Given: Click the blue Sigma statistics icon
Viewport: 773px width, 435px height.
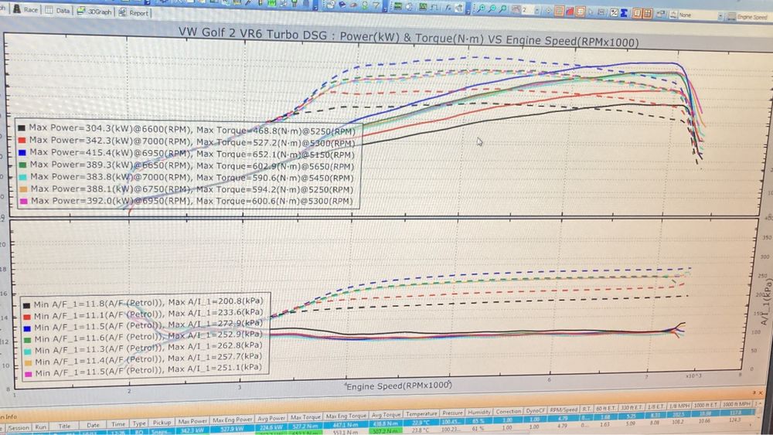Looking at the screenshot, I should tap(624, 13).
